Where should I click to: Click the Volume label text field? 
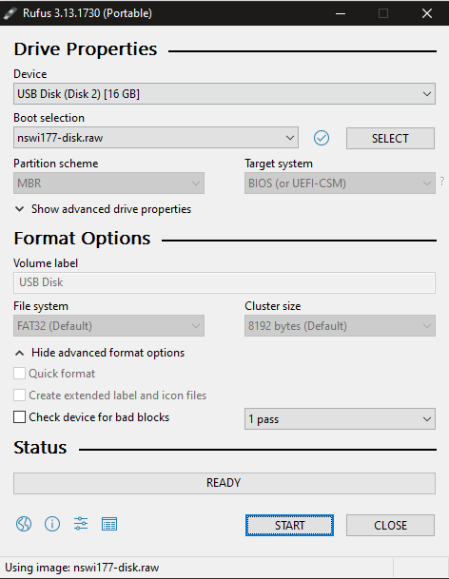(x=224, y=283)
